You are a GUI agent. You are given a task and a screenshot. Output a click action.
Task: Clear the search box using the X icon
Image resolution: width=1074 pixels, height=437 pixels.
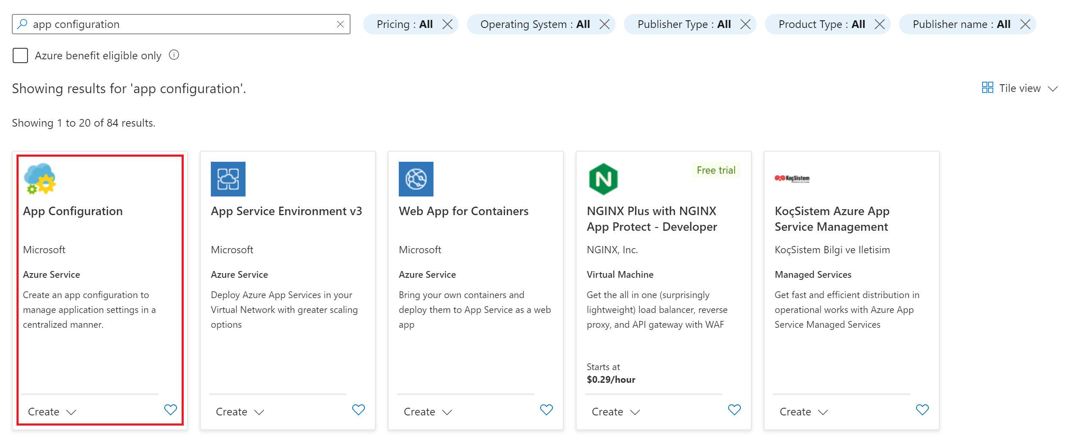pos(341,24)
